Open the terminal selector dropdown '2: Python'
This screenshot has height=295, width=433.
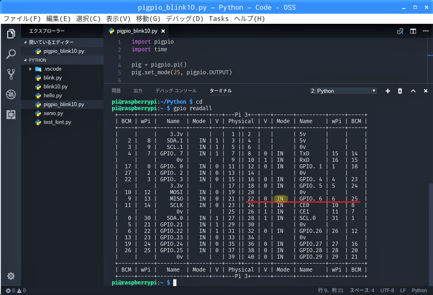[x=343, y=91]
